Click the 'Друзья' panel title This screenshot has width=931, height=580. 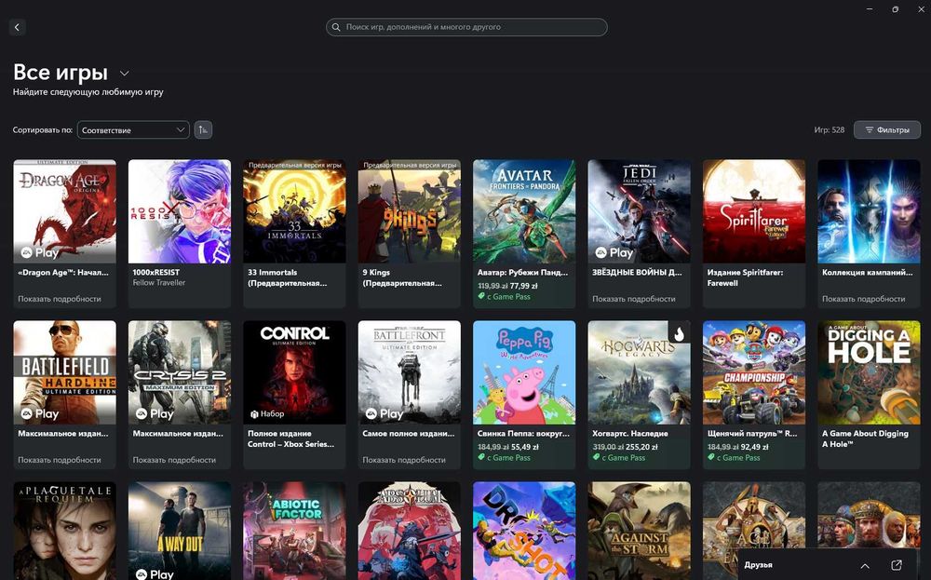[x=758, y=565]
